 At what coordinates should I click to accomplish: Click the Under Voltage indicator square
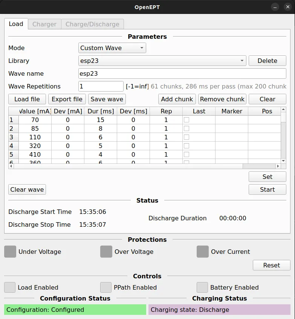tap(10, 252)
